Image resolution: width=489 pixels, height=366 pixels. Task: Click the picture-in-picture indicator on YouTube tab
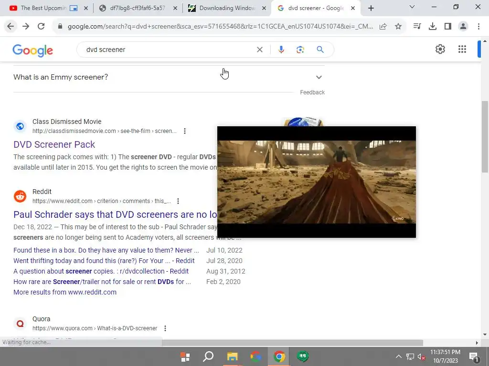74,8
